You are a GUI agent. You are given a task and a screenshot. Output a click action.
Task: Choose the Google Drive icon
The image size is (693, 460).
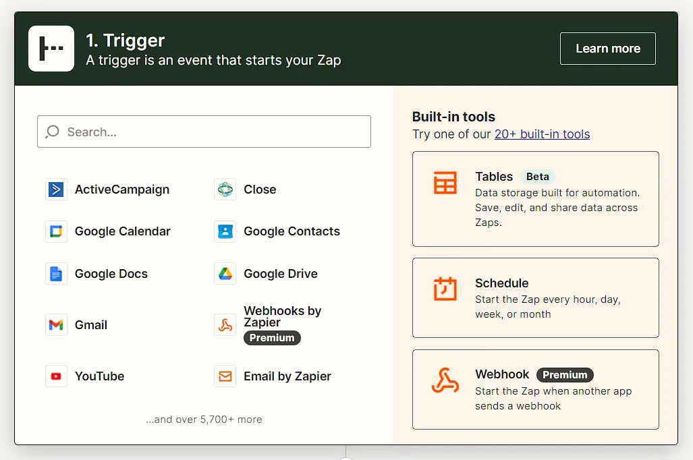225,274
